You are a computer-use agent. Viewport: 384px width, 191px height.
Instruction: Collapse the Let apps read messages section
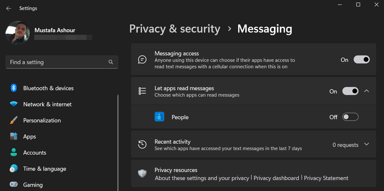(367, 91)
